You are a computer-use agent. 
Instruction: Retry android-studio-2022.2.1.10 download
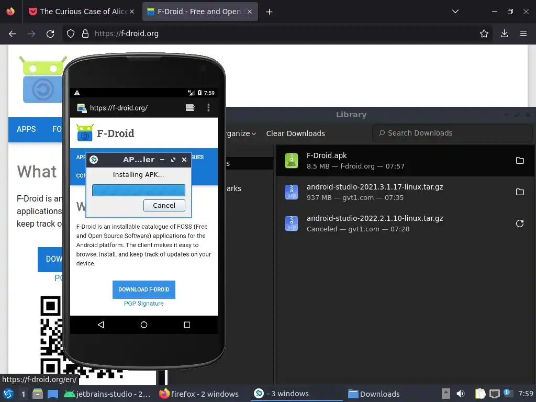click(x=520, y=224)
